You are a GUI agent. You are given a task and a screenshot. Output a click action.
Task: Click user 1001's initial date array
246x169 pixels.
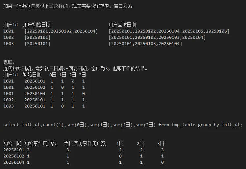click(61, 31)
